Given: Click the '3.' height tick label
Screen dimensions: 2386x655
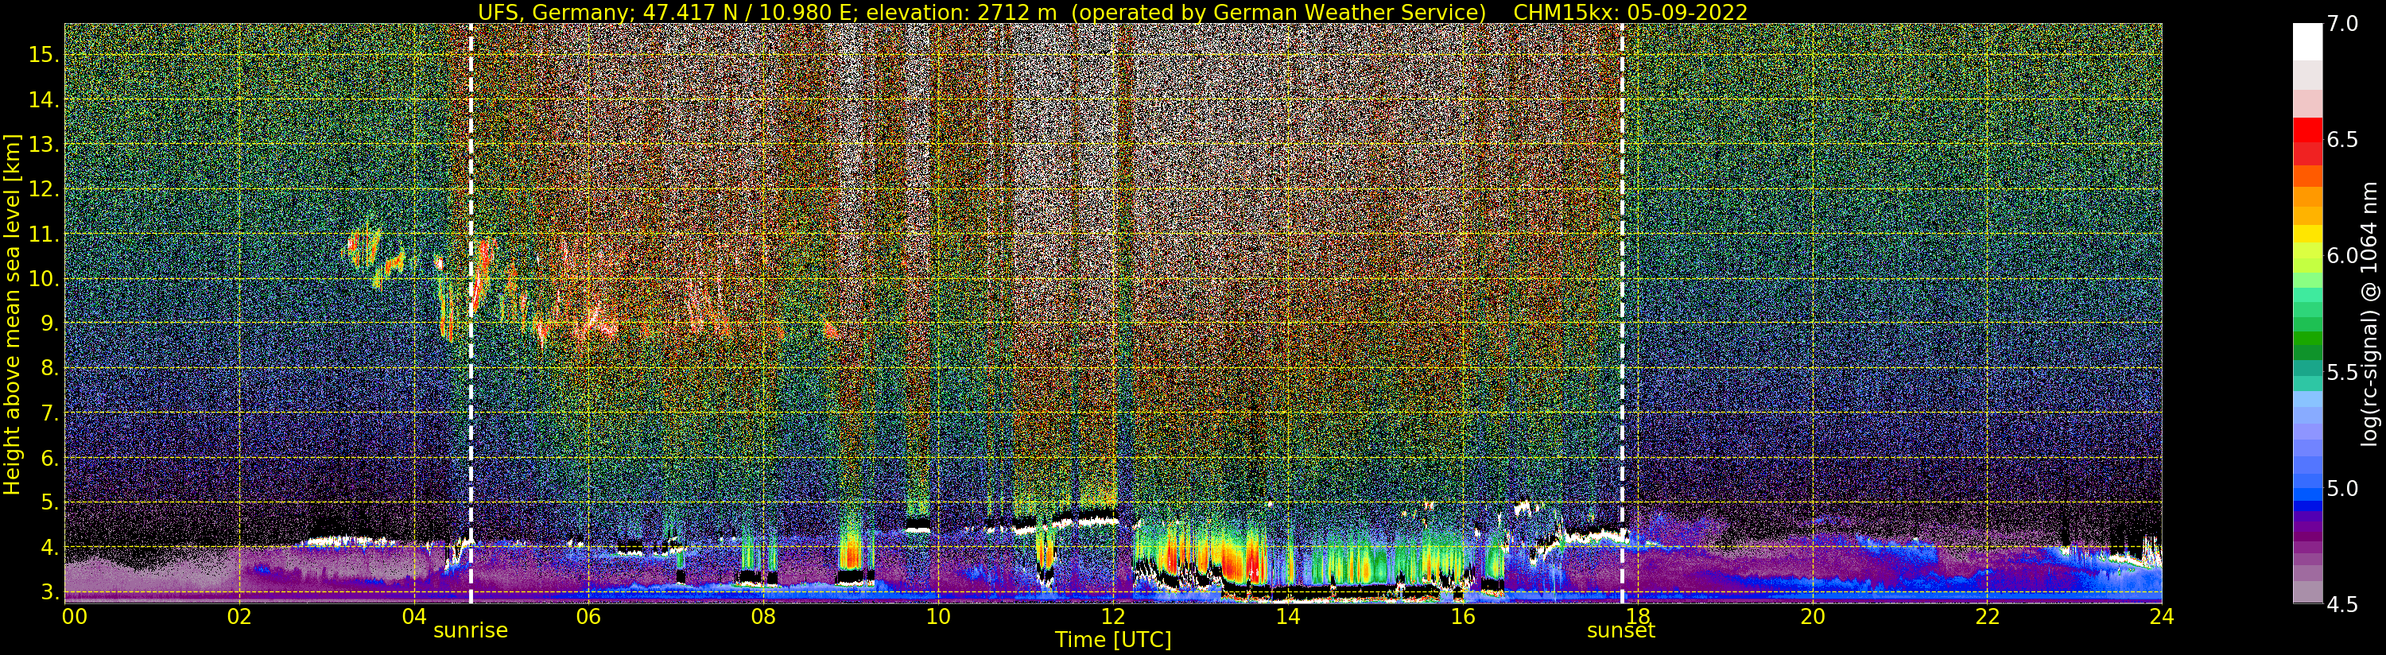Looking at the screenshot, I should [x=49, y=592].
